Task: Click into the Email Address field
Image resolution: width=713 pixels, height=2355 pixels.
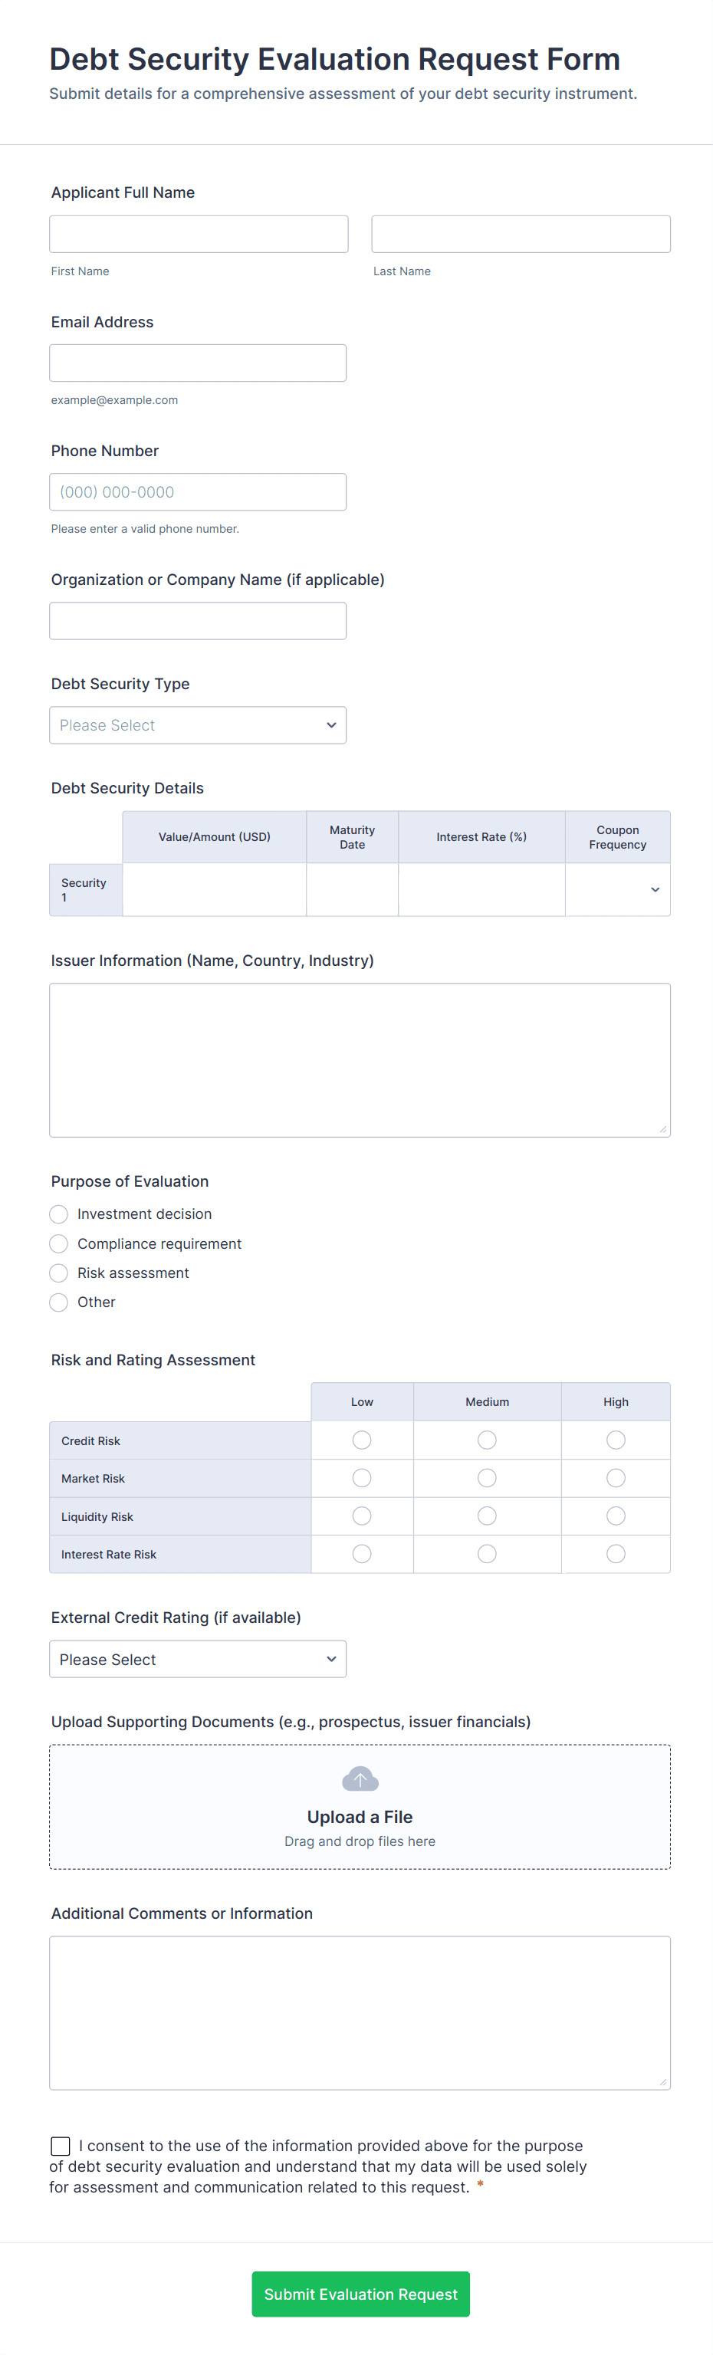Action: [198, 363]
